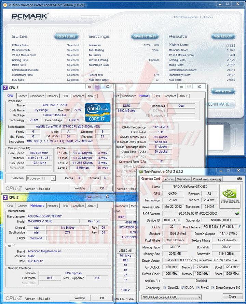The height and width of the screenshot is (304, 246).
Task: Click the Resolution 1024 x 768 value
Action: click(x=151, y=45)
